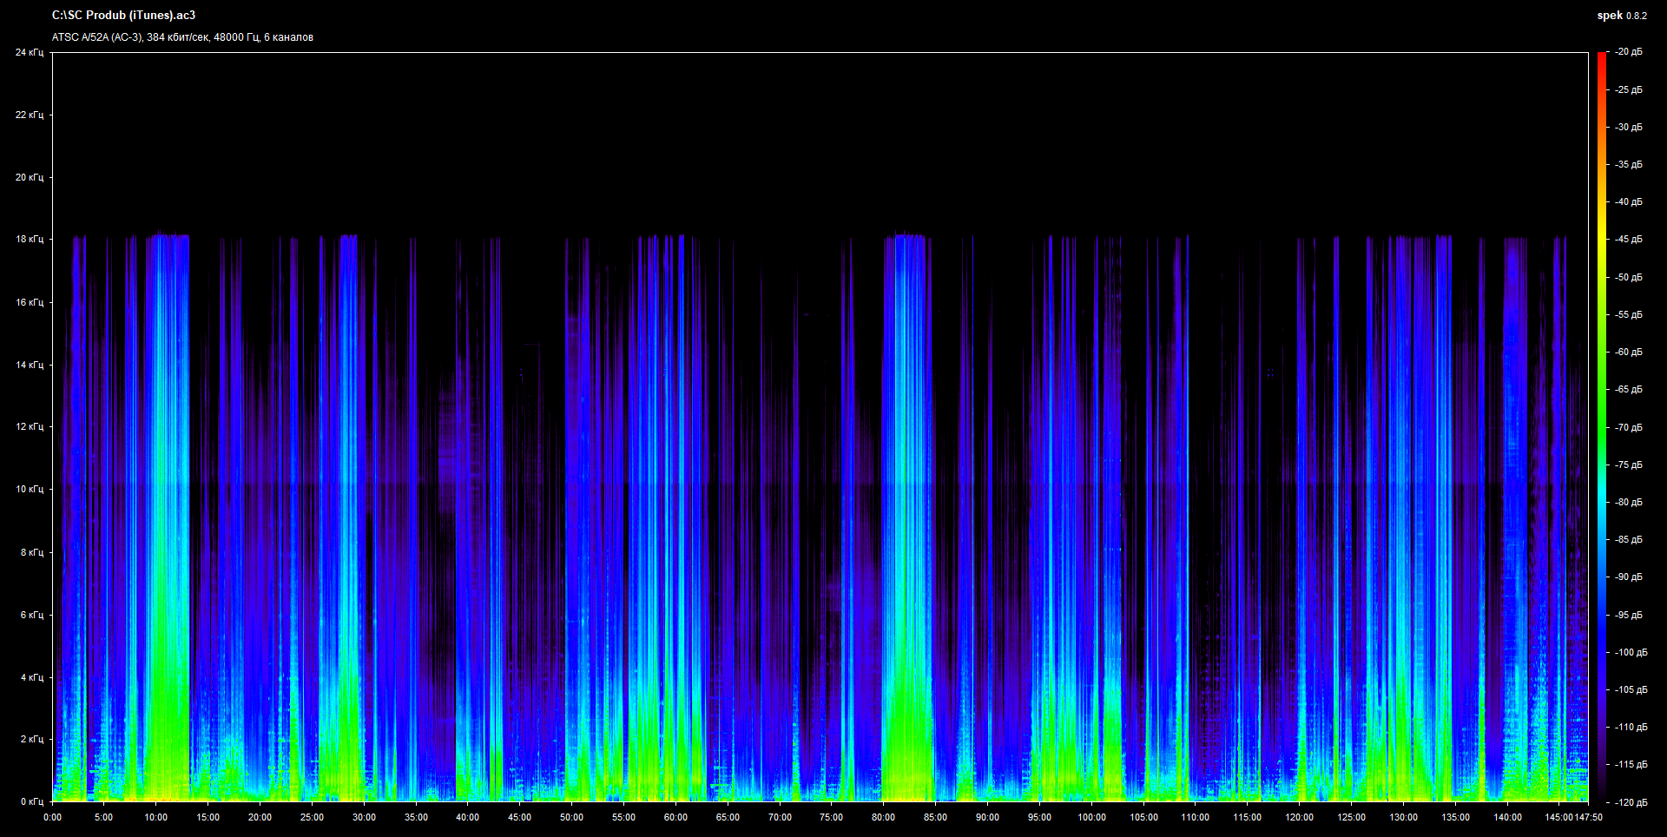The height and width of the screenshot is (837, 1667).
Task: Select the 10:00 mark on the time axis
Action: click(155, 817)
